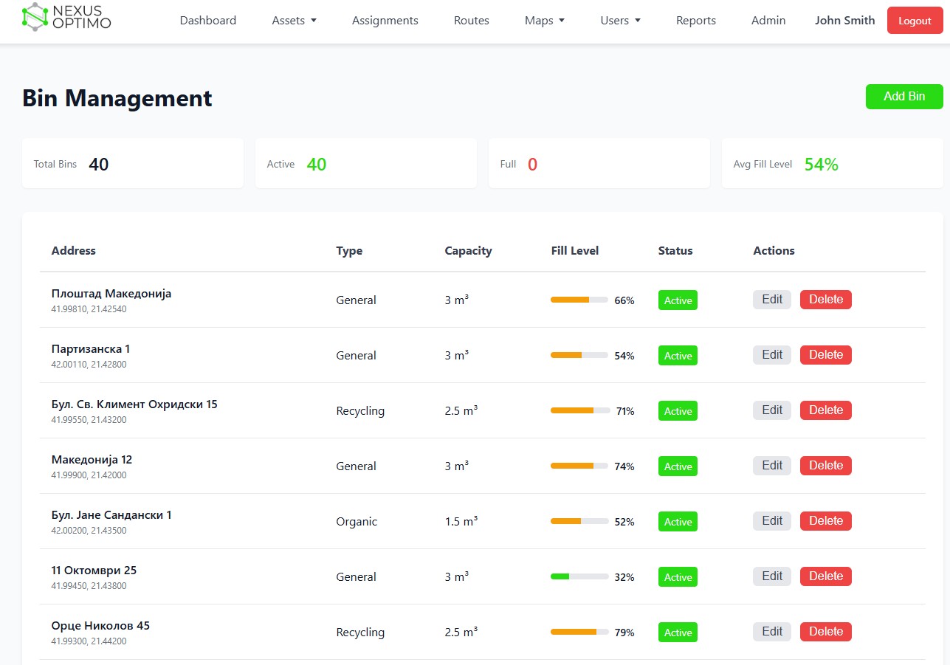The height and width of the screenshot is (665, 950).
Task: Select the 1.5 m³ capacity cell
Action: click(x=461, y=521)
